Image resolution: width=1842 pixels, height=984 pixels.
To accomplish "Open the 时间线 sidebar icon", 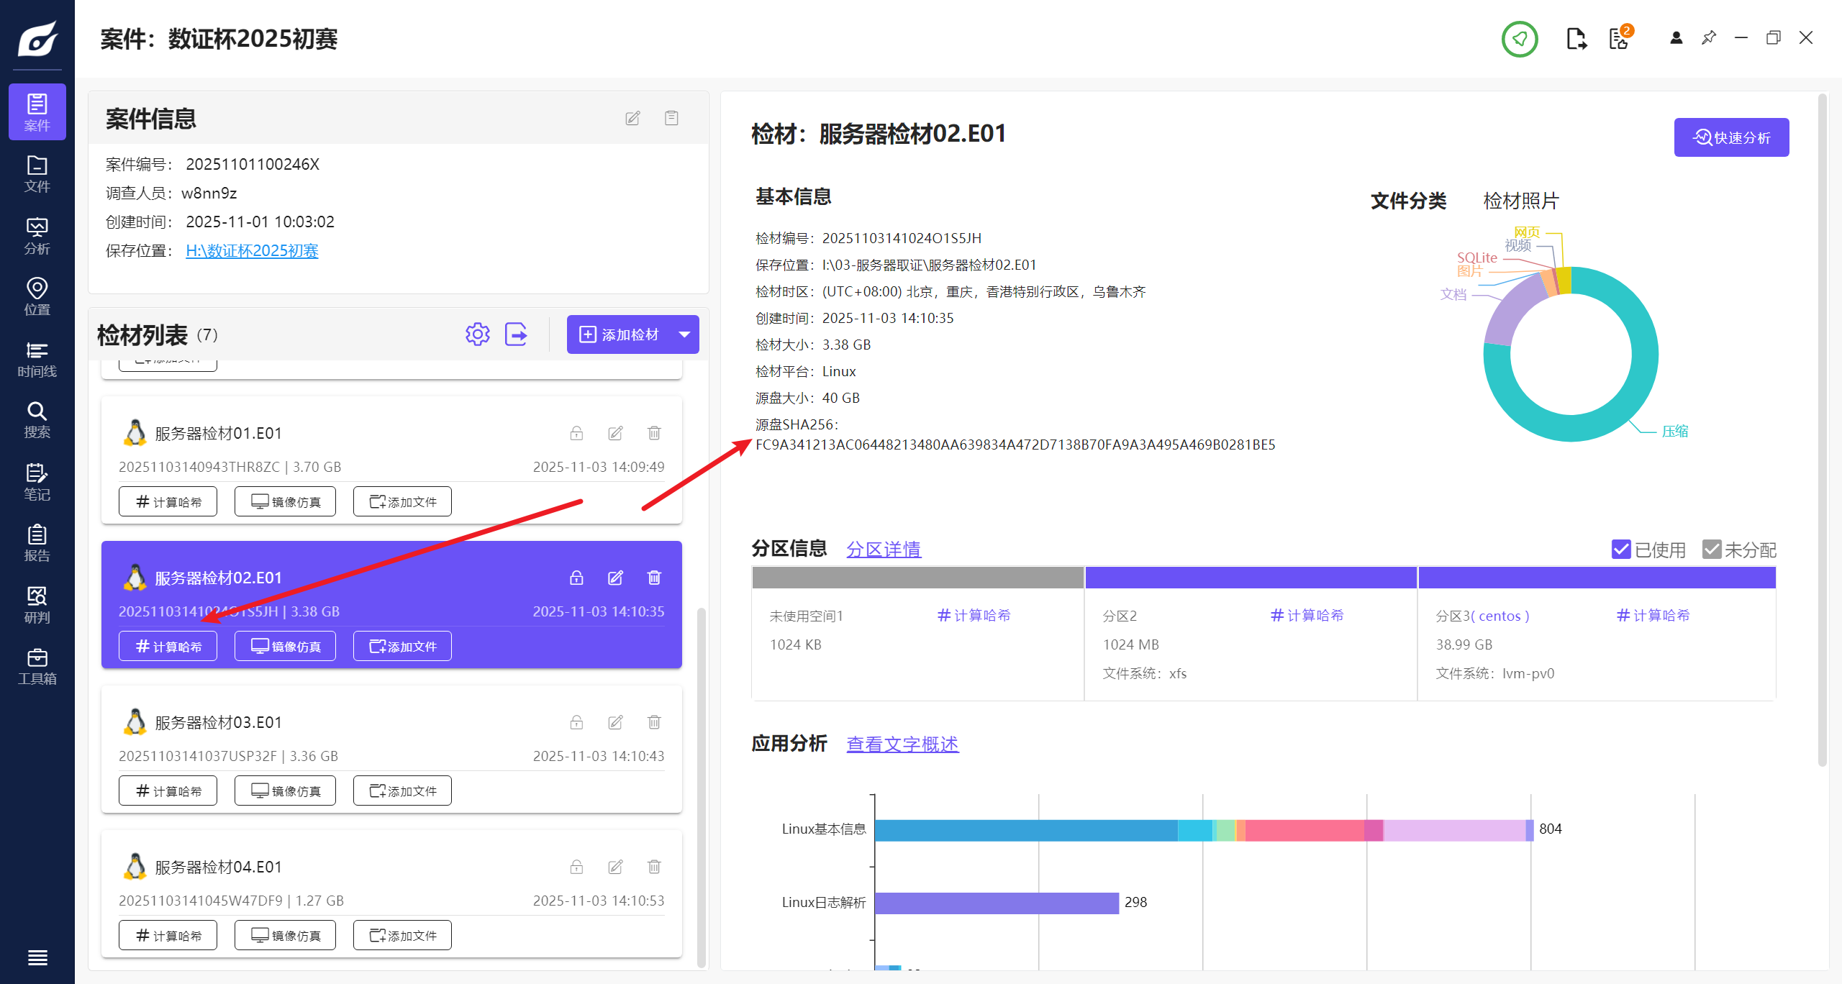I will click(x=37, y=359).
